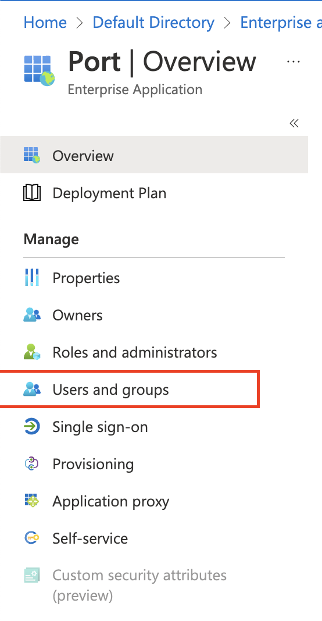Click the Properties bars icon
322x621 pixels.
31,277
